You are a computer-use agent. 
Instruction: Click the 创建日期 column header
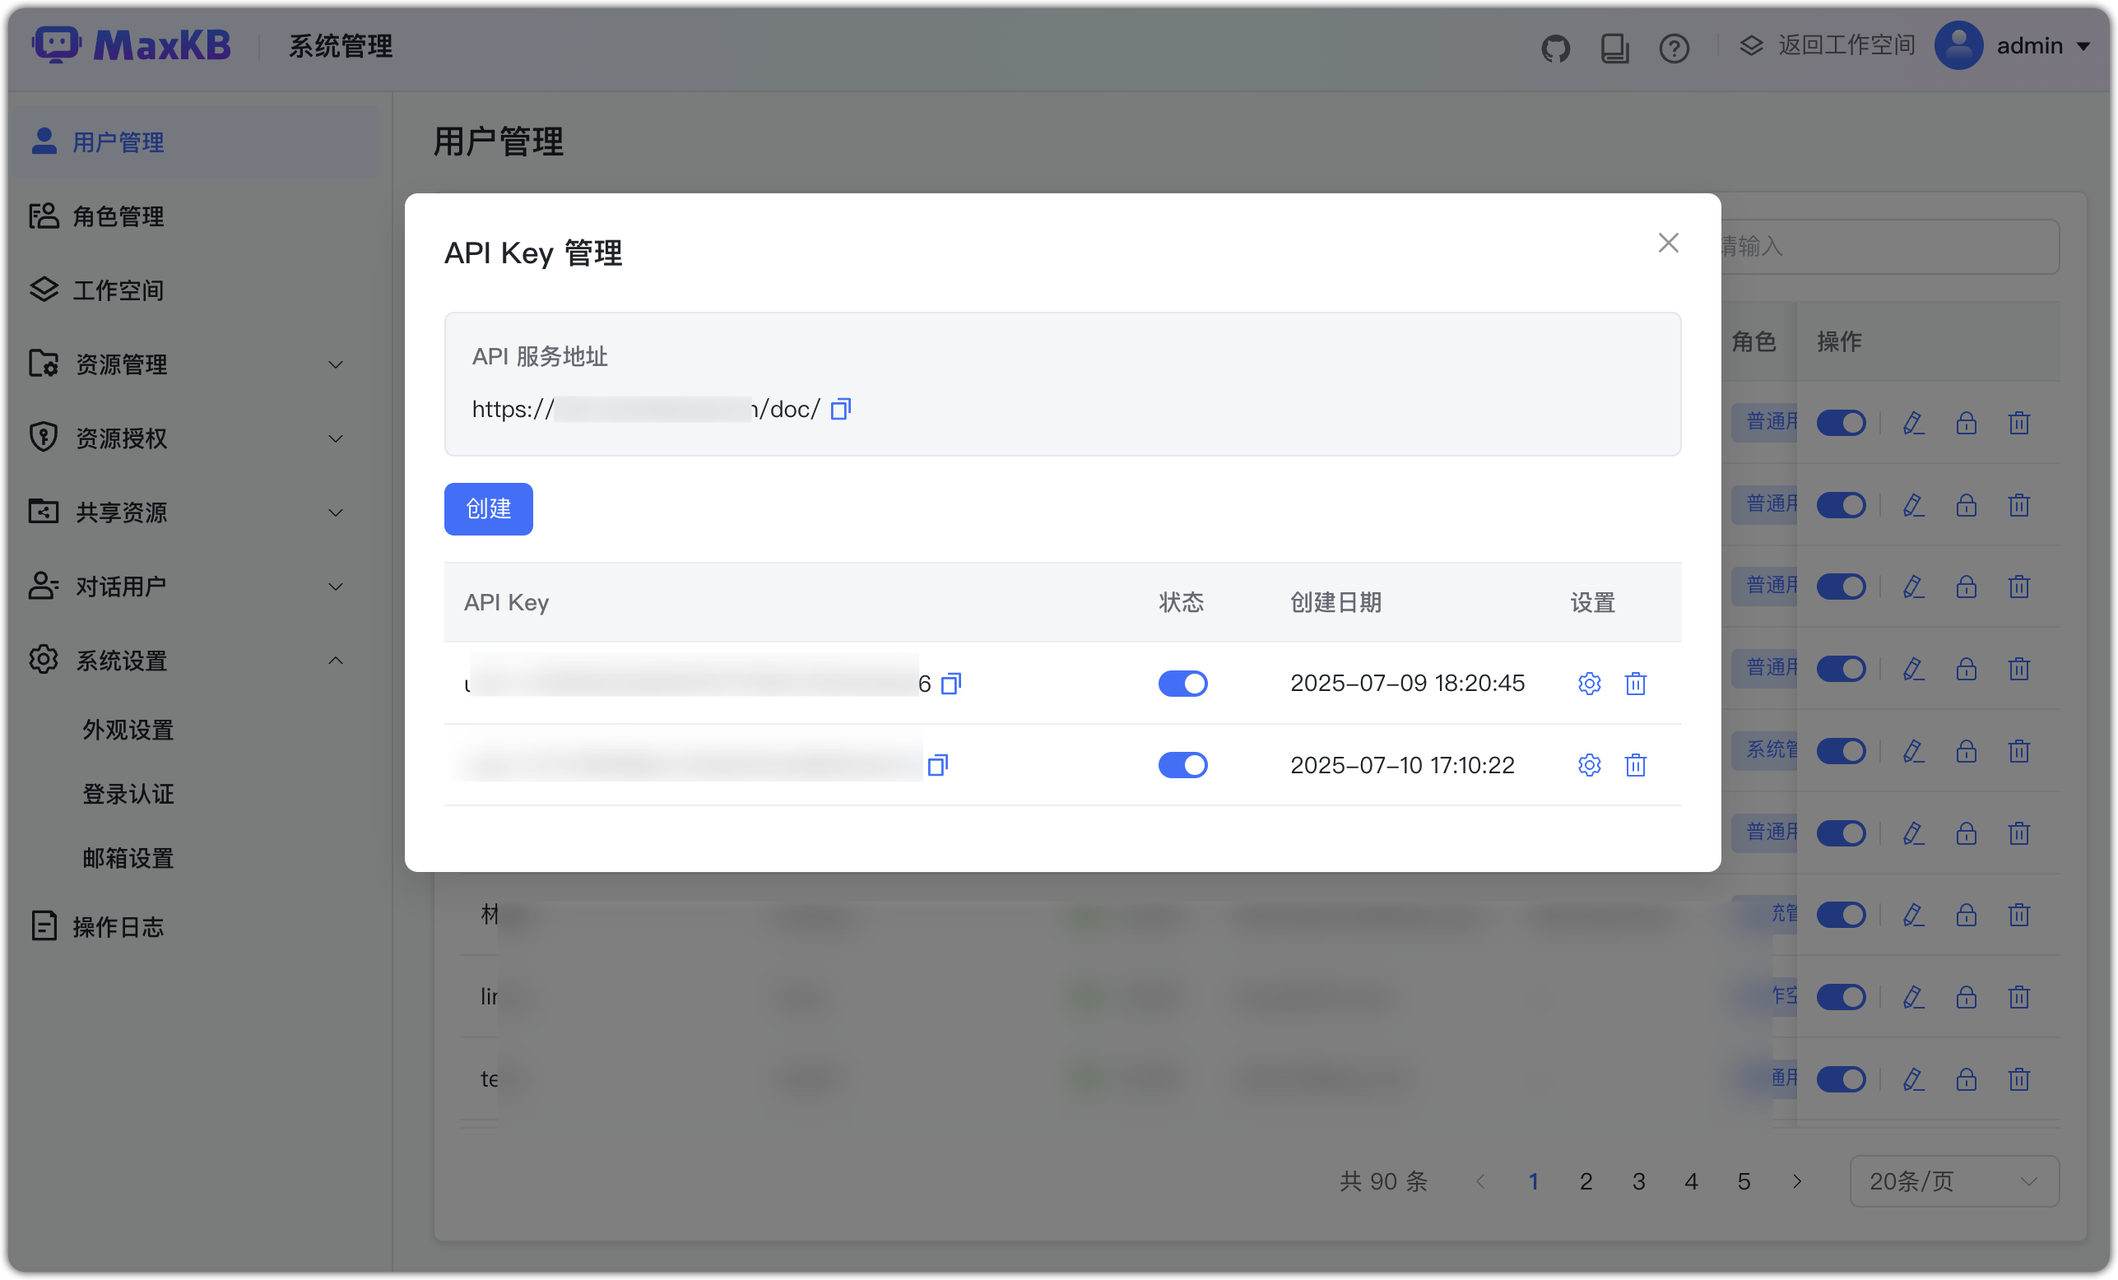tap(1335, 602)
